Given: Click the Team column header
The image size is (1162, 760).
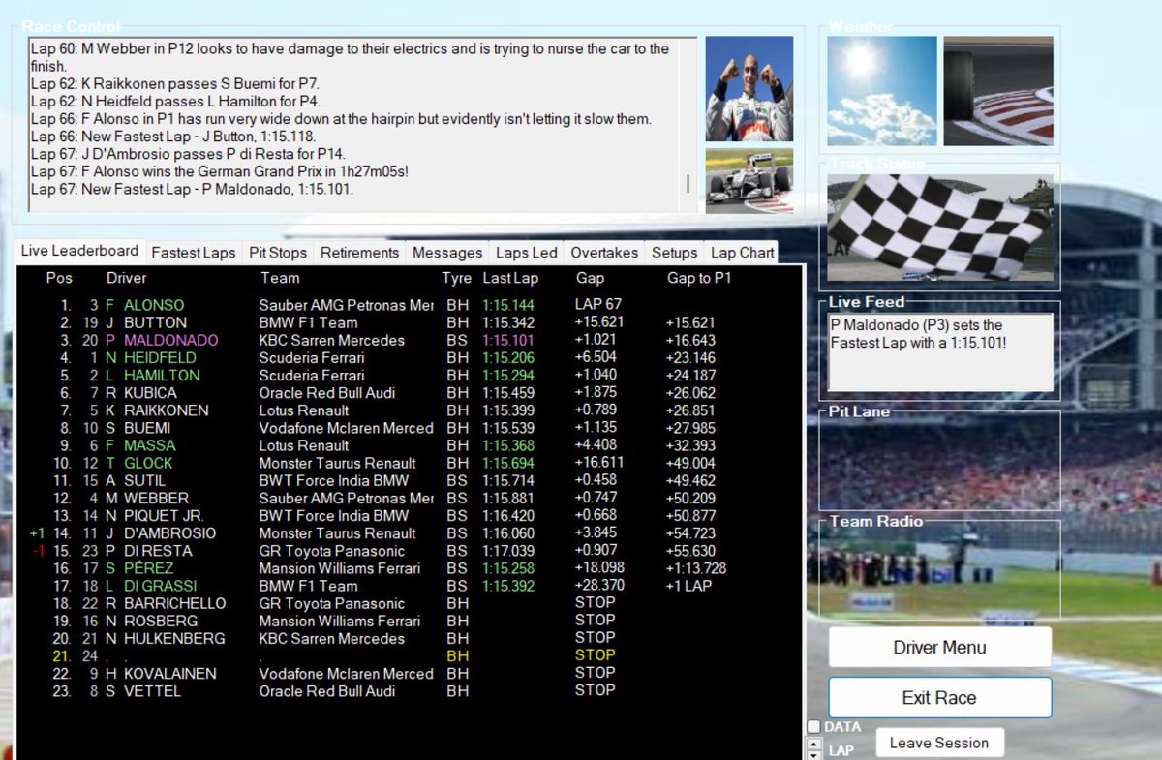Looking at the screenshot, I should coord(280,278).
